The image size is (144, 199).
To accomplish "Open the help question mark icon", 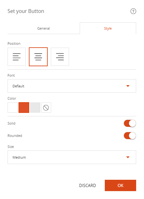I will pos(133,11).
